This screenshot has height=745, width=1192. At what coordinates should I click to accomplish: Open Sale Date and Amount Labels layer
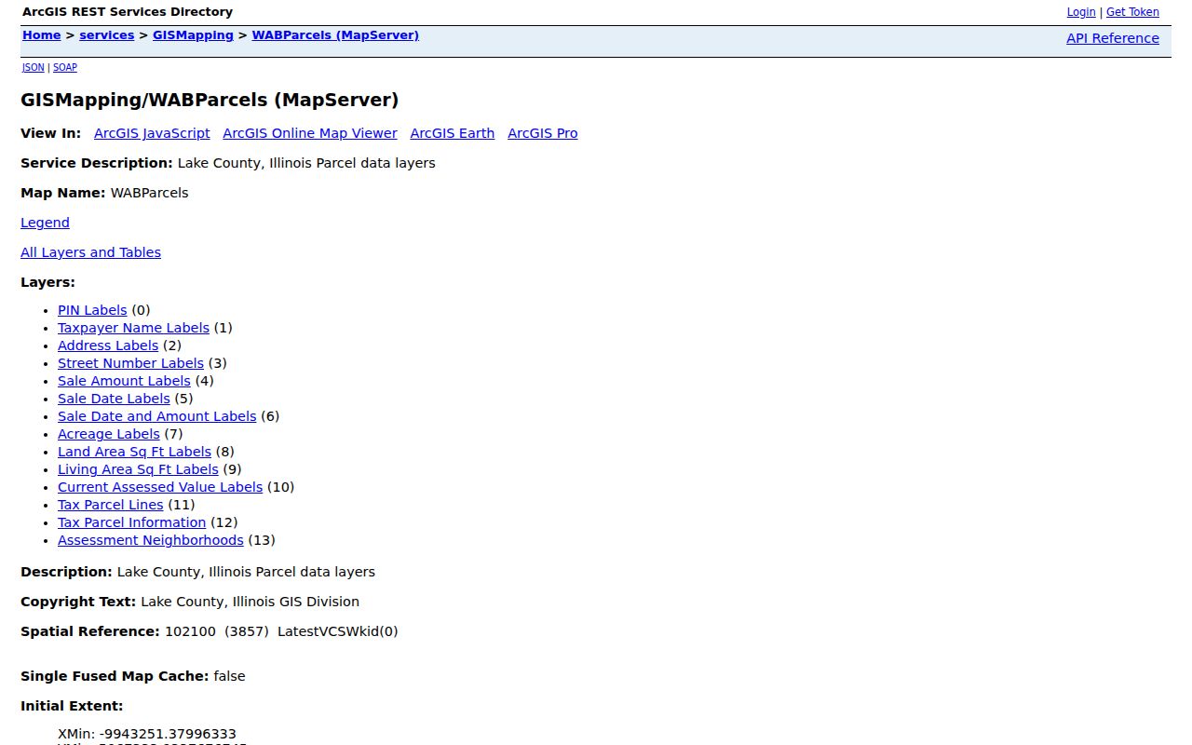point(156,416)
